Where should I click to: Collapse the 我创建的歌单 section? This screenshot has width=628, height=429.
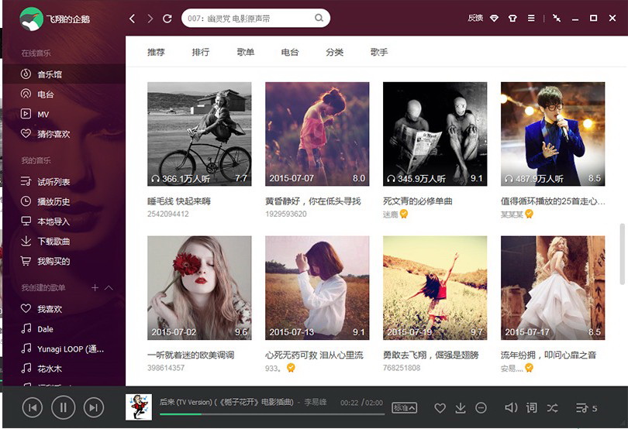point(109,288)
